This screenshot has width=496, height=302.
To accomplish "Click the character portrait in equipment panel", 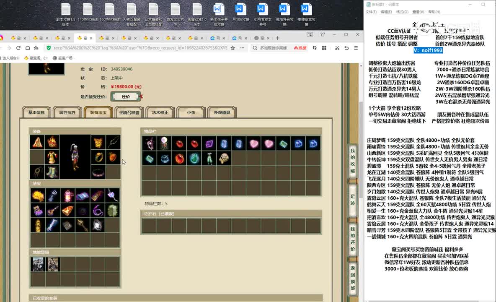I will point(75,157).
